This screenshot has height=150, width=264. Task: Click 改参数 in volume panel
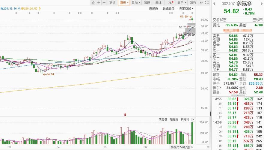[163, 119]
